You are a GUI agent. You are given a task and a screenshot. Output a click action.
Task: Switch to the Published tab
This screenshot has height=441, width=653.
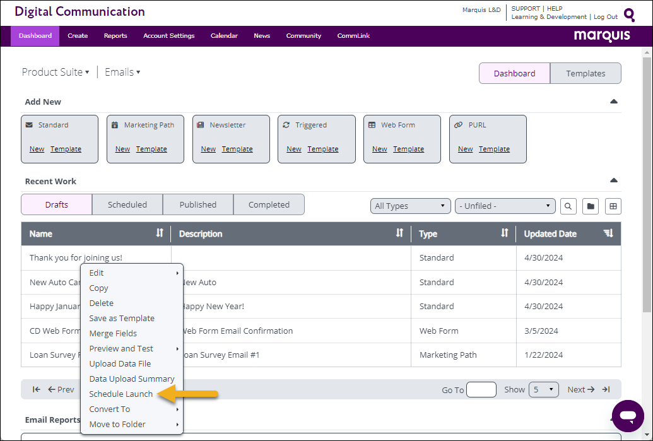pyautogui.click(x=198, y=204)
